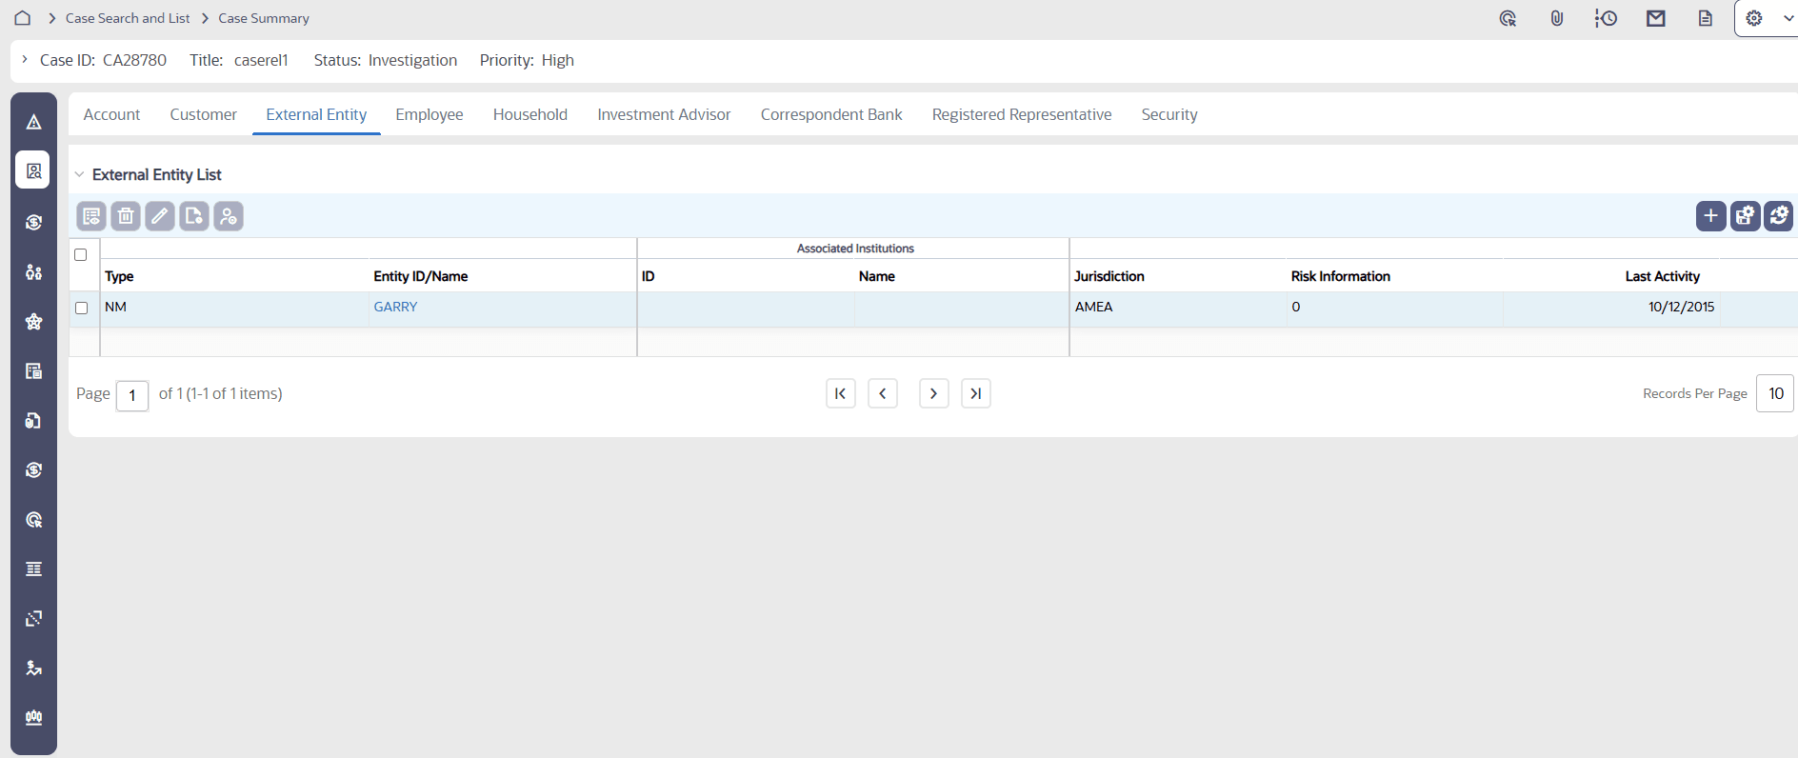This screenshot has height=758, width=1798.
Task: Click the Type column header
Action: point(119,276)
